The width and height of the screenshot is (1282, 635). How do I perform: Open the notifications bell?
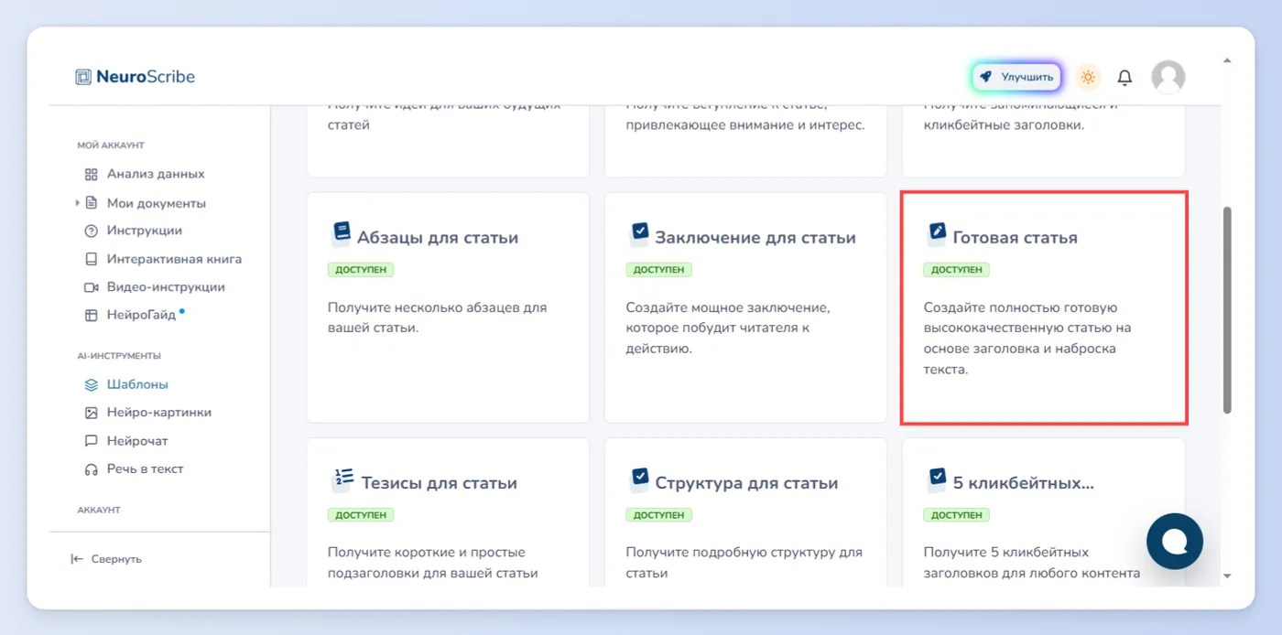pyautogui.click(x=1124, y=78)
